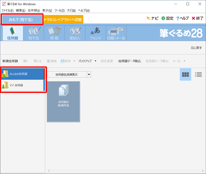Viewport: 206px width, 174px height.
Task: Switch to うら(レイアウト)へ切替 back side mode
Action: pyautogui.click(x=63, y=19)
